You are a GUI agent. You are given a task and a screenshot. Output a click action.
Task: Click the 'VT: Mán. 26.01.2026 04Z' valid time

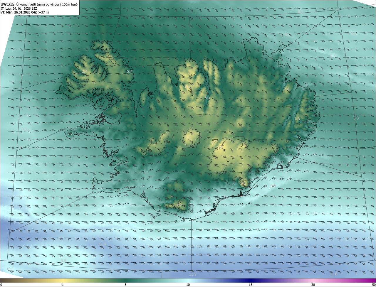(19, 12)
